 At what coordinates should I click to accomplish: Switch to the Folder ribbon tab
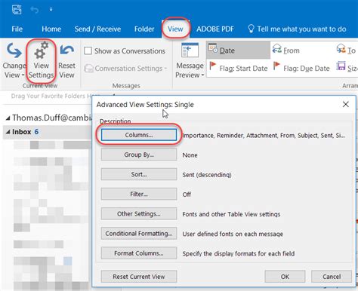tap(144, 29)
